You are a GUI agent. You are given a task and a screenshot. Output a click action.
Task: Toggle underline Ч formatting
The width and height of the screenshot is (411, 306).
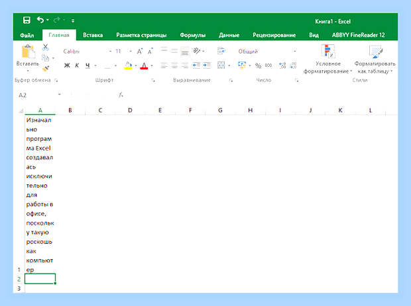[88, 65]
